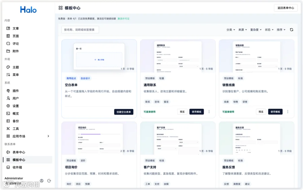Click the 模板中心 header grid icon
The width and height of the screenshot is (303, 190).
61,8
